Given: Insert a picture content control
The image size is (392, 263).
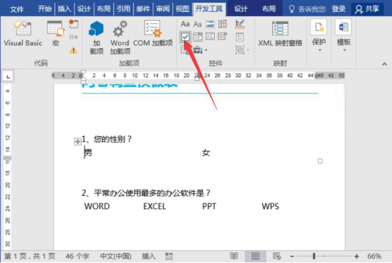Looking at the screenshot, I should click(210, 24).
